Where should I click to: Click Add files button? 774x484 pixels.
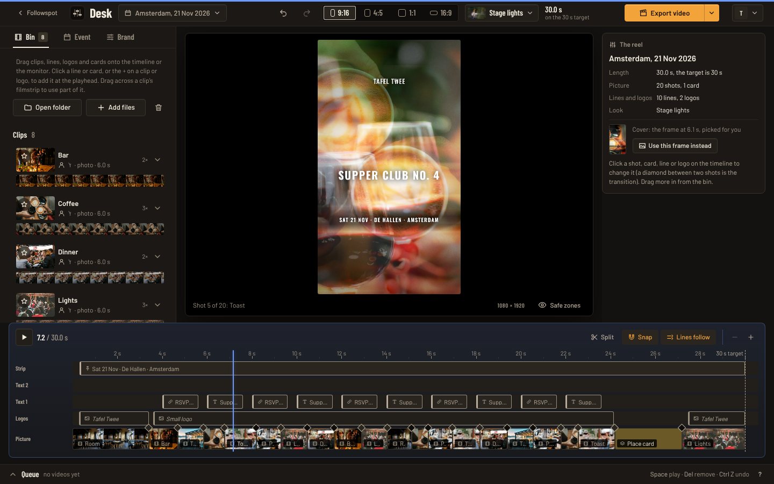(x=116, y=108)
